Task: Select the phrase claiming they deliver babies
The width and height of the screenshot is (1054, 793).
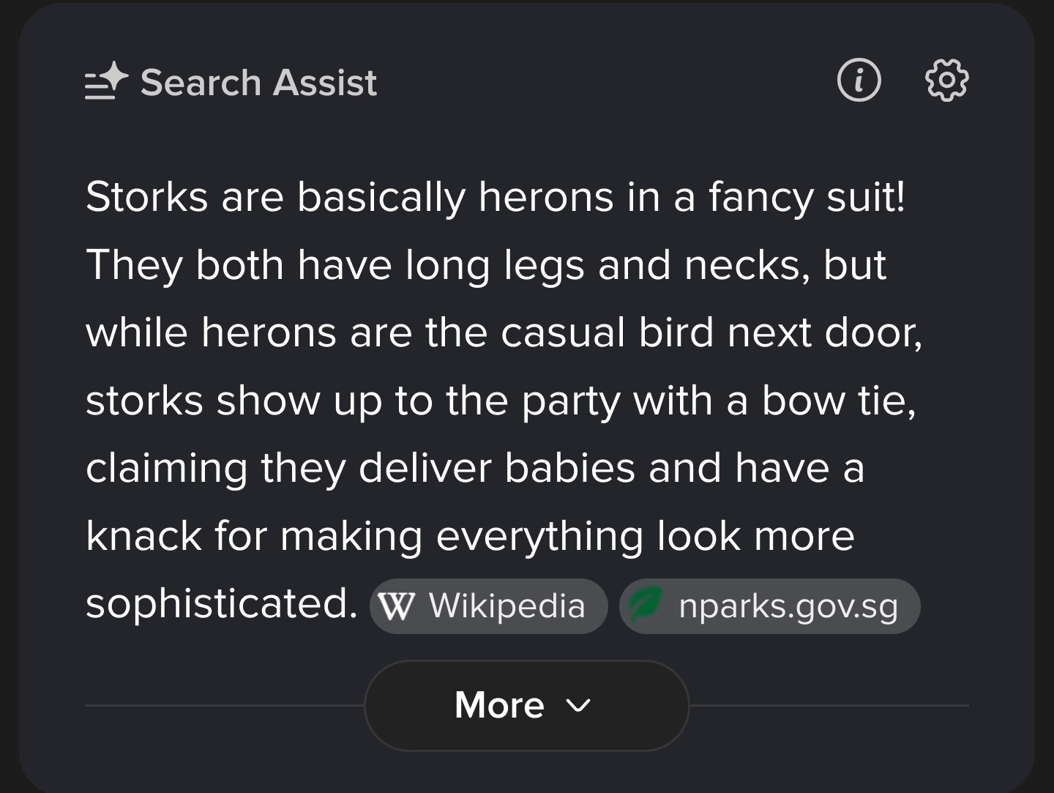Action: 360,469
